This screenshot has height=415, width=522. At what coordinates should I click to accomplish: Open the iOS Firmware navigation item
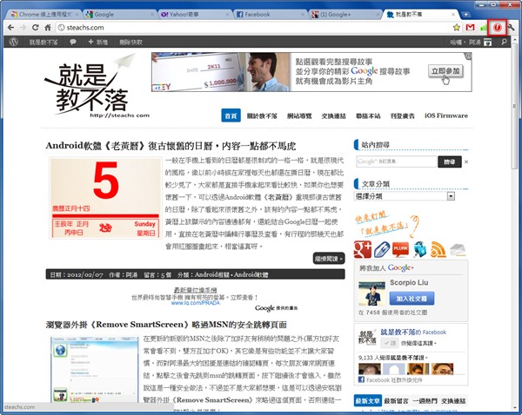pos(446,115)
